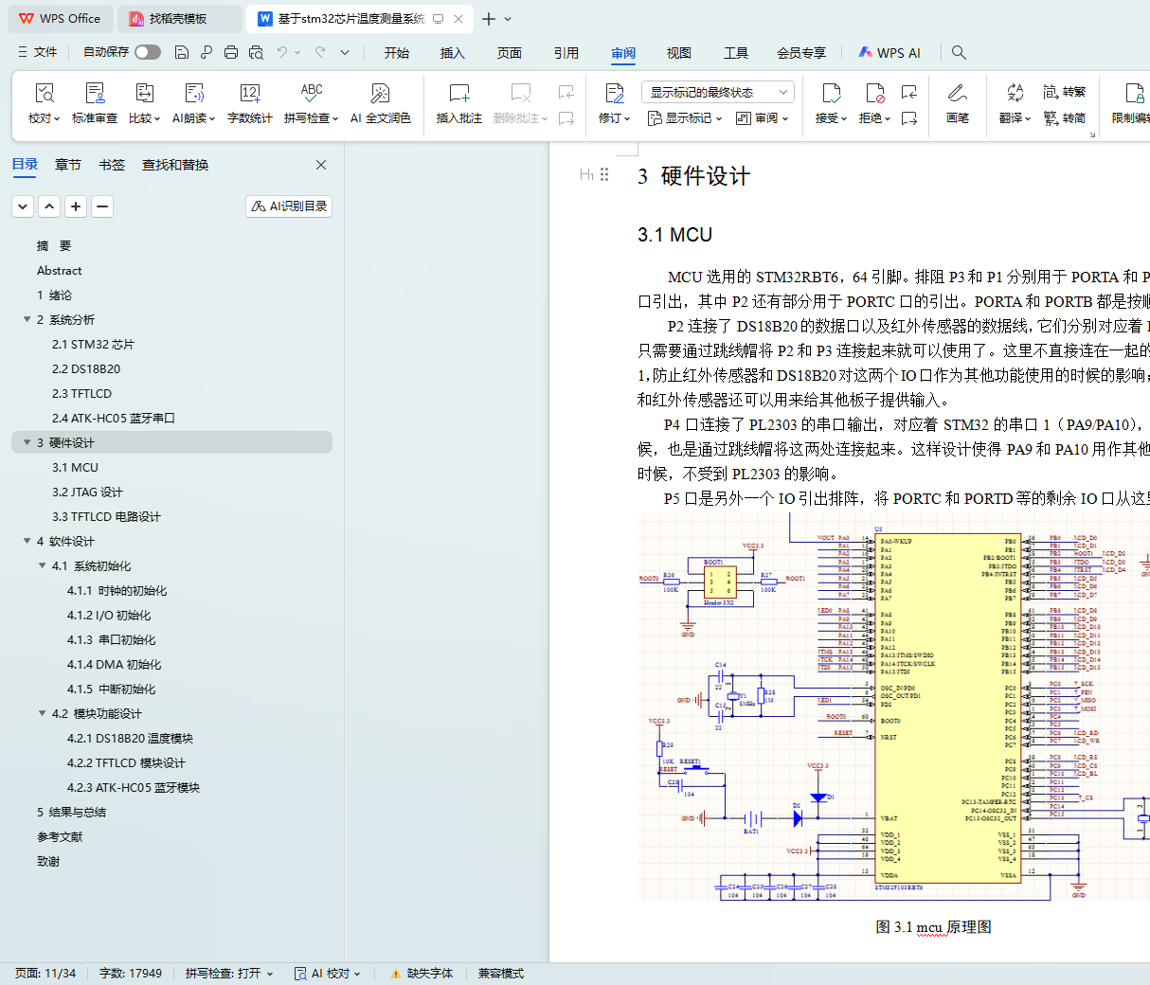Open the search magnifier icon in ribbon

tap(959, 52)
